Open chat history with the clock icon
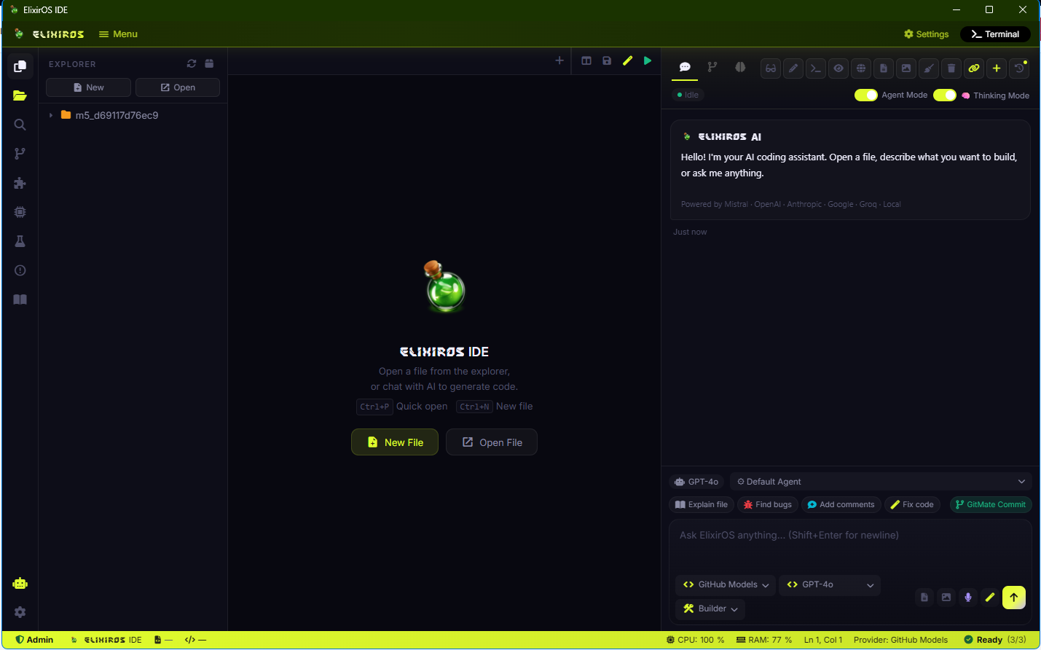This screenshot has width=1041, height=650. 1019,68
